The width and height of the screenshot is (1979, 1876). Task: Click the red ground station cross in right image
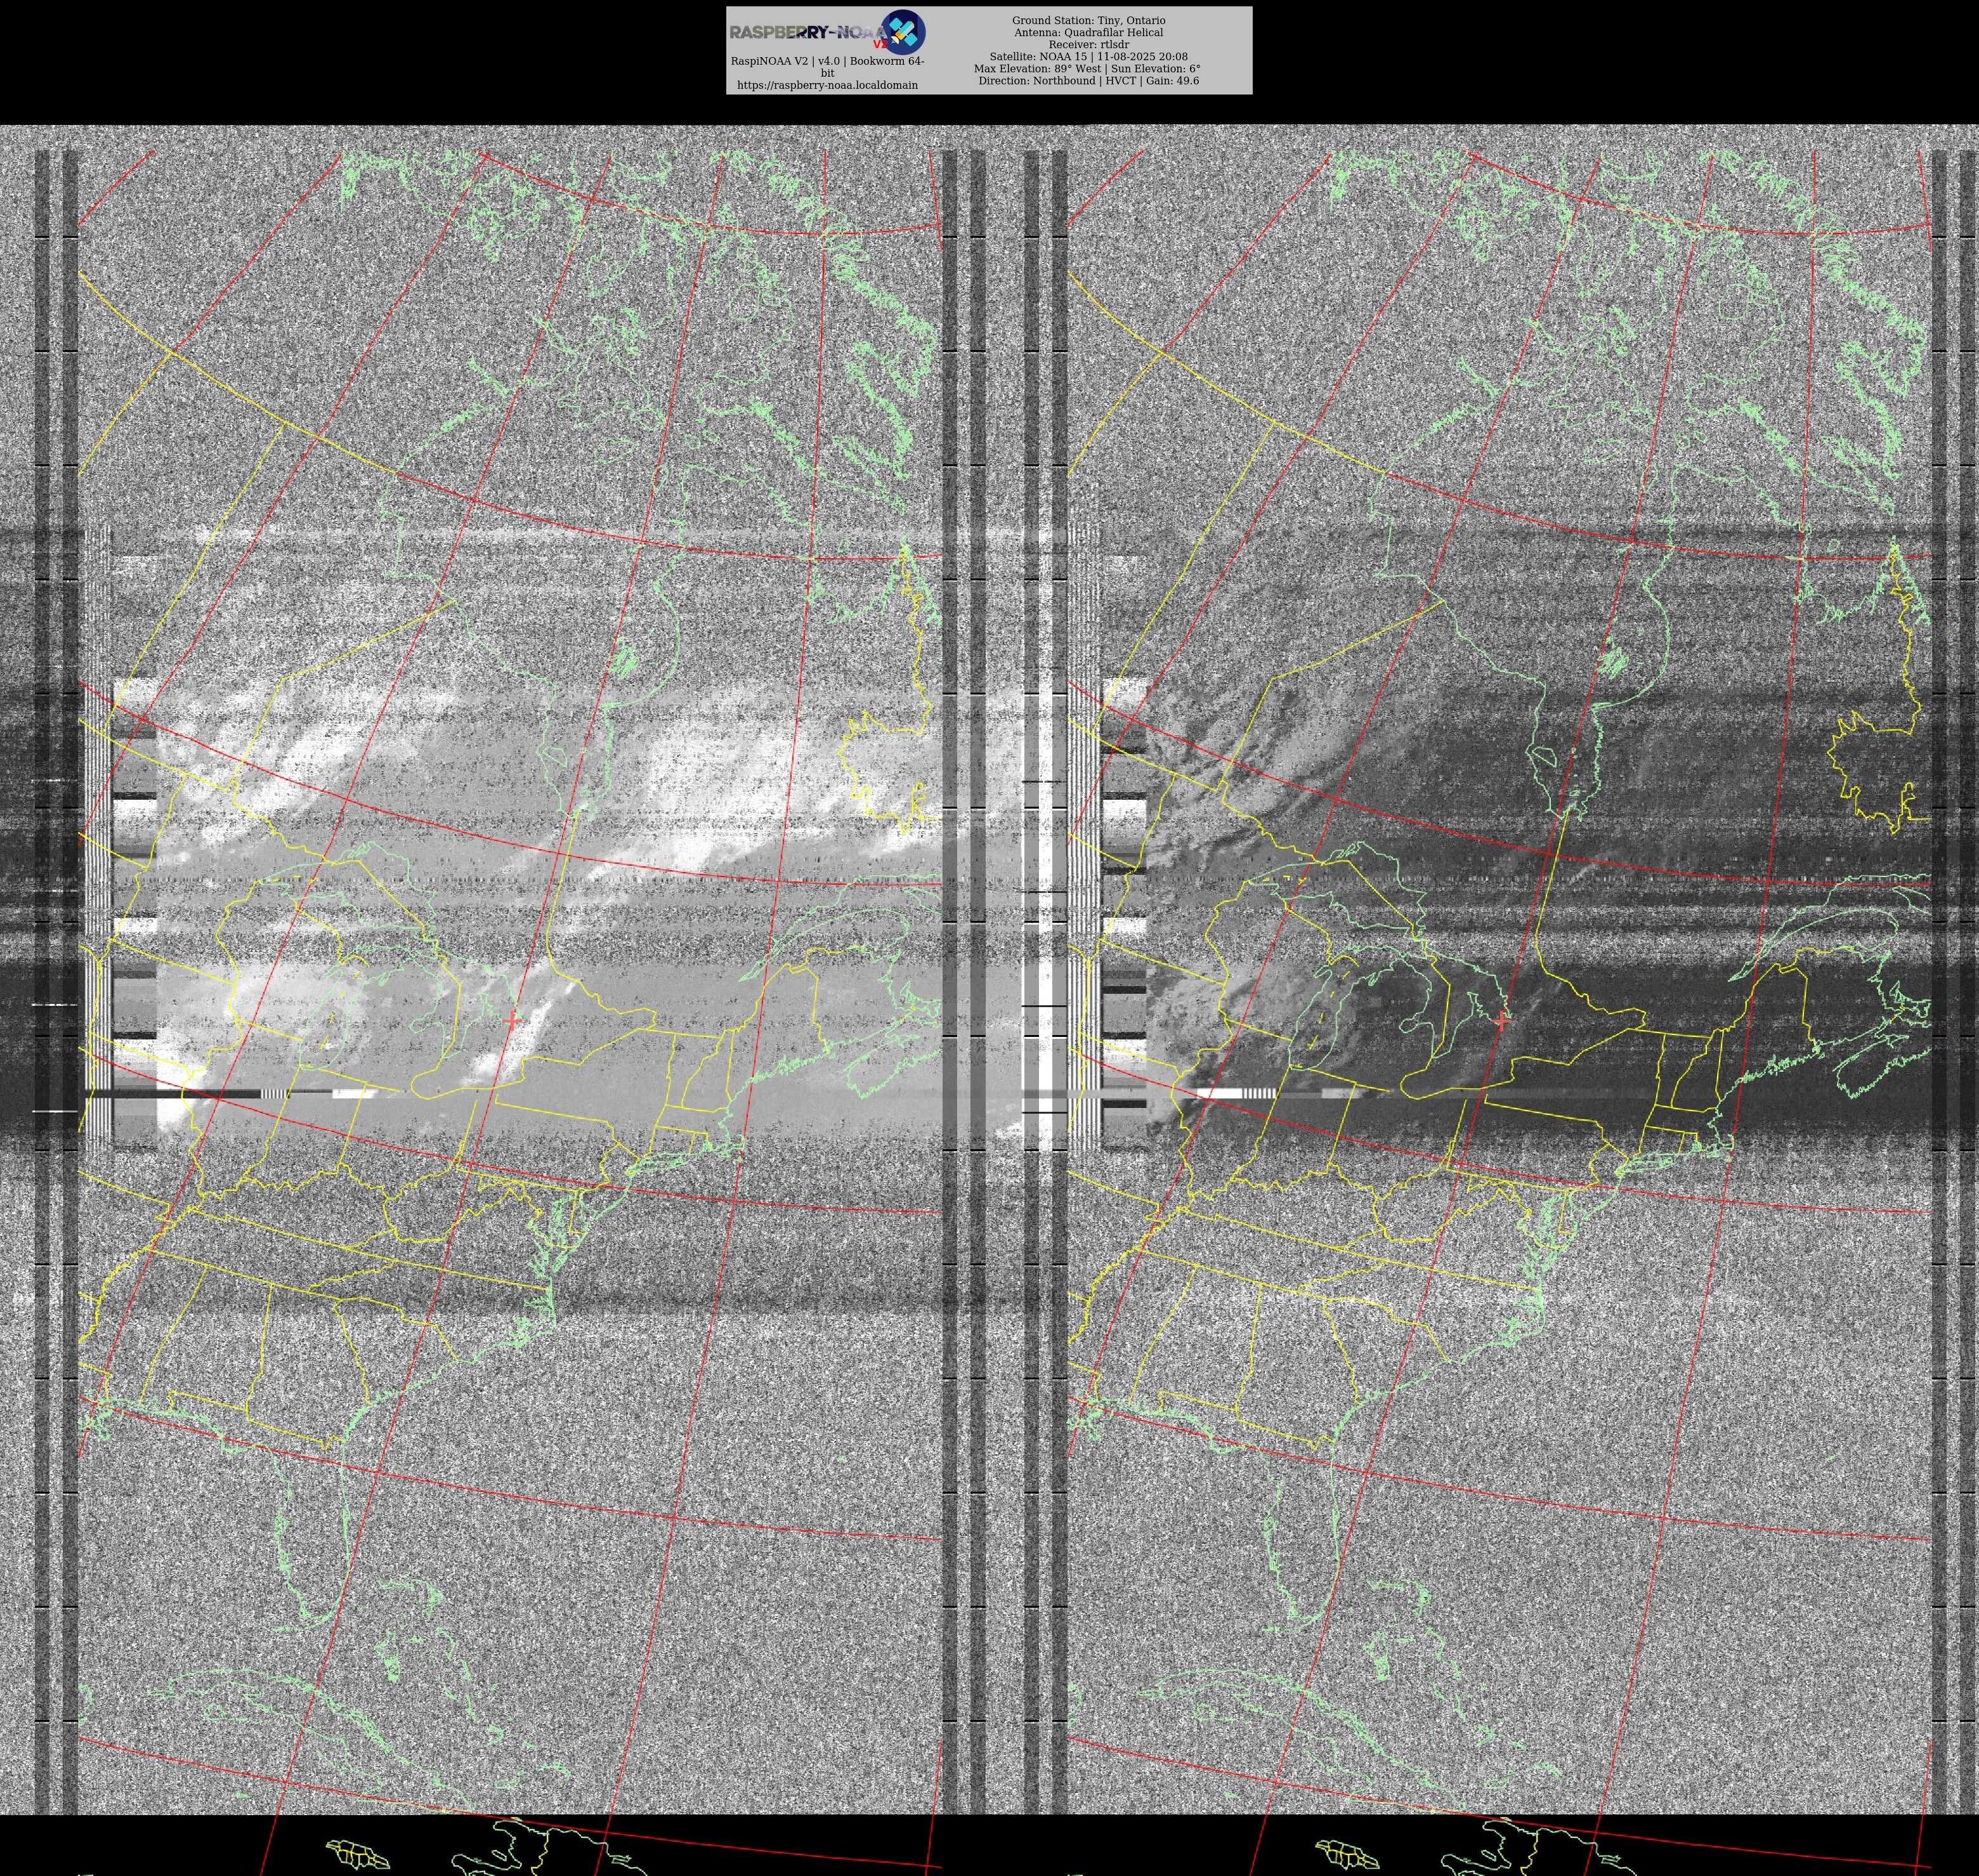pyautogui.click(x=1501, y=1020)
